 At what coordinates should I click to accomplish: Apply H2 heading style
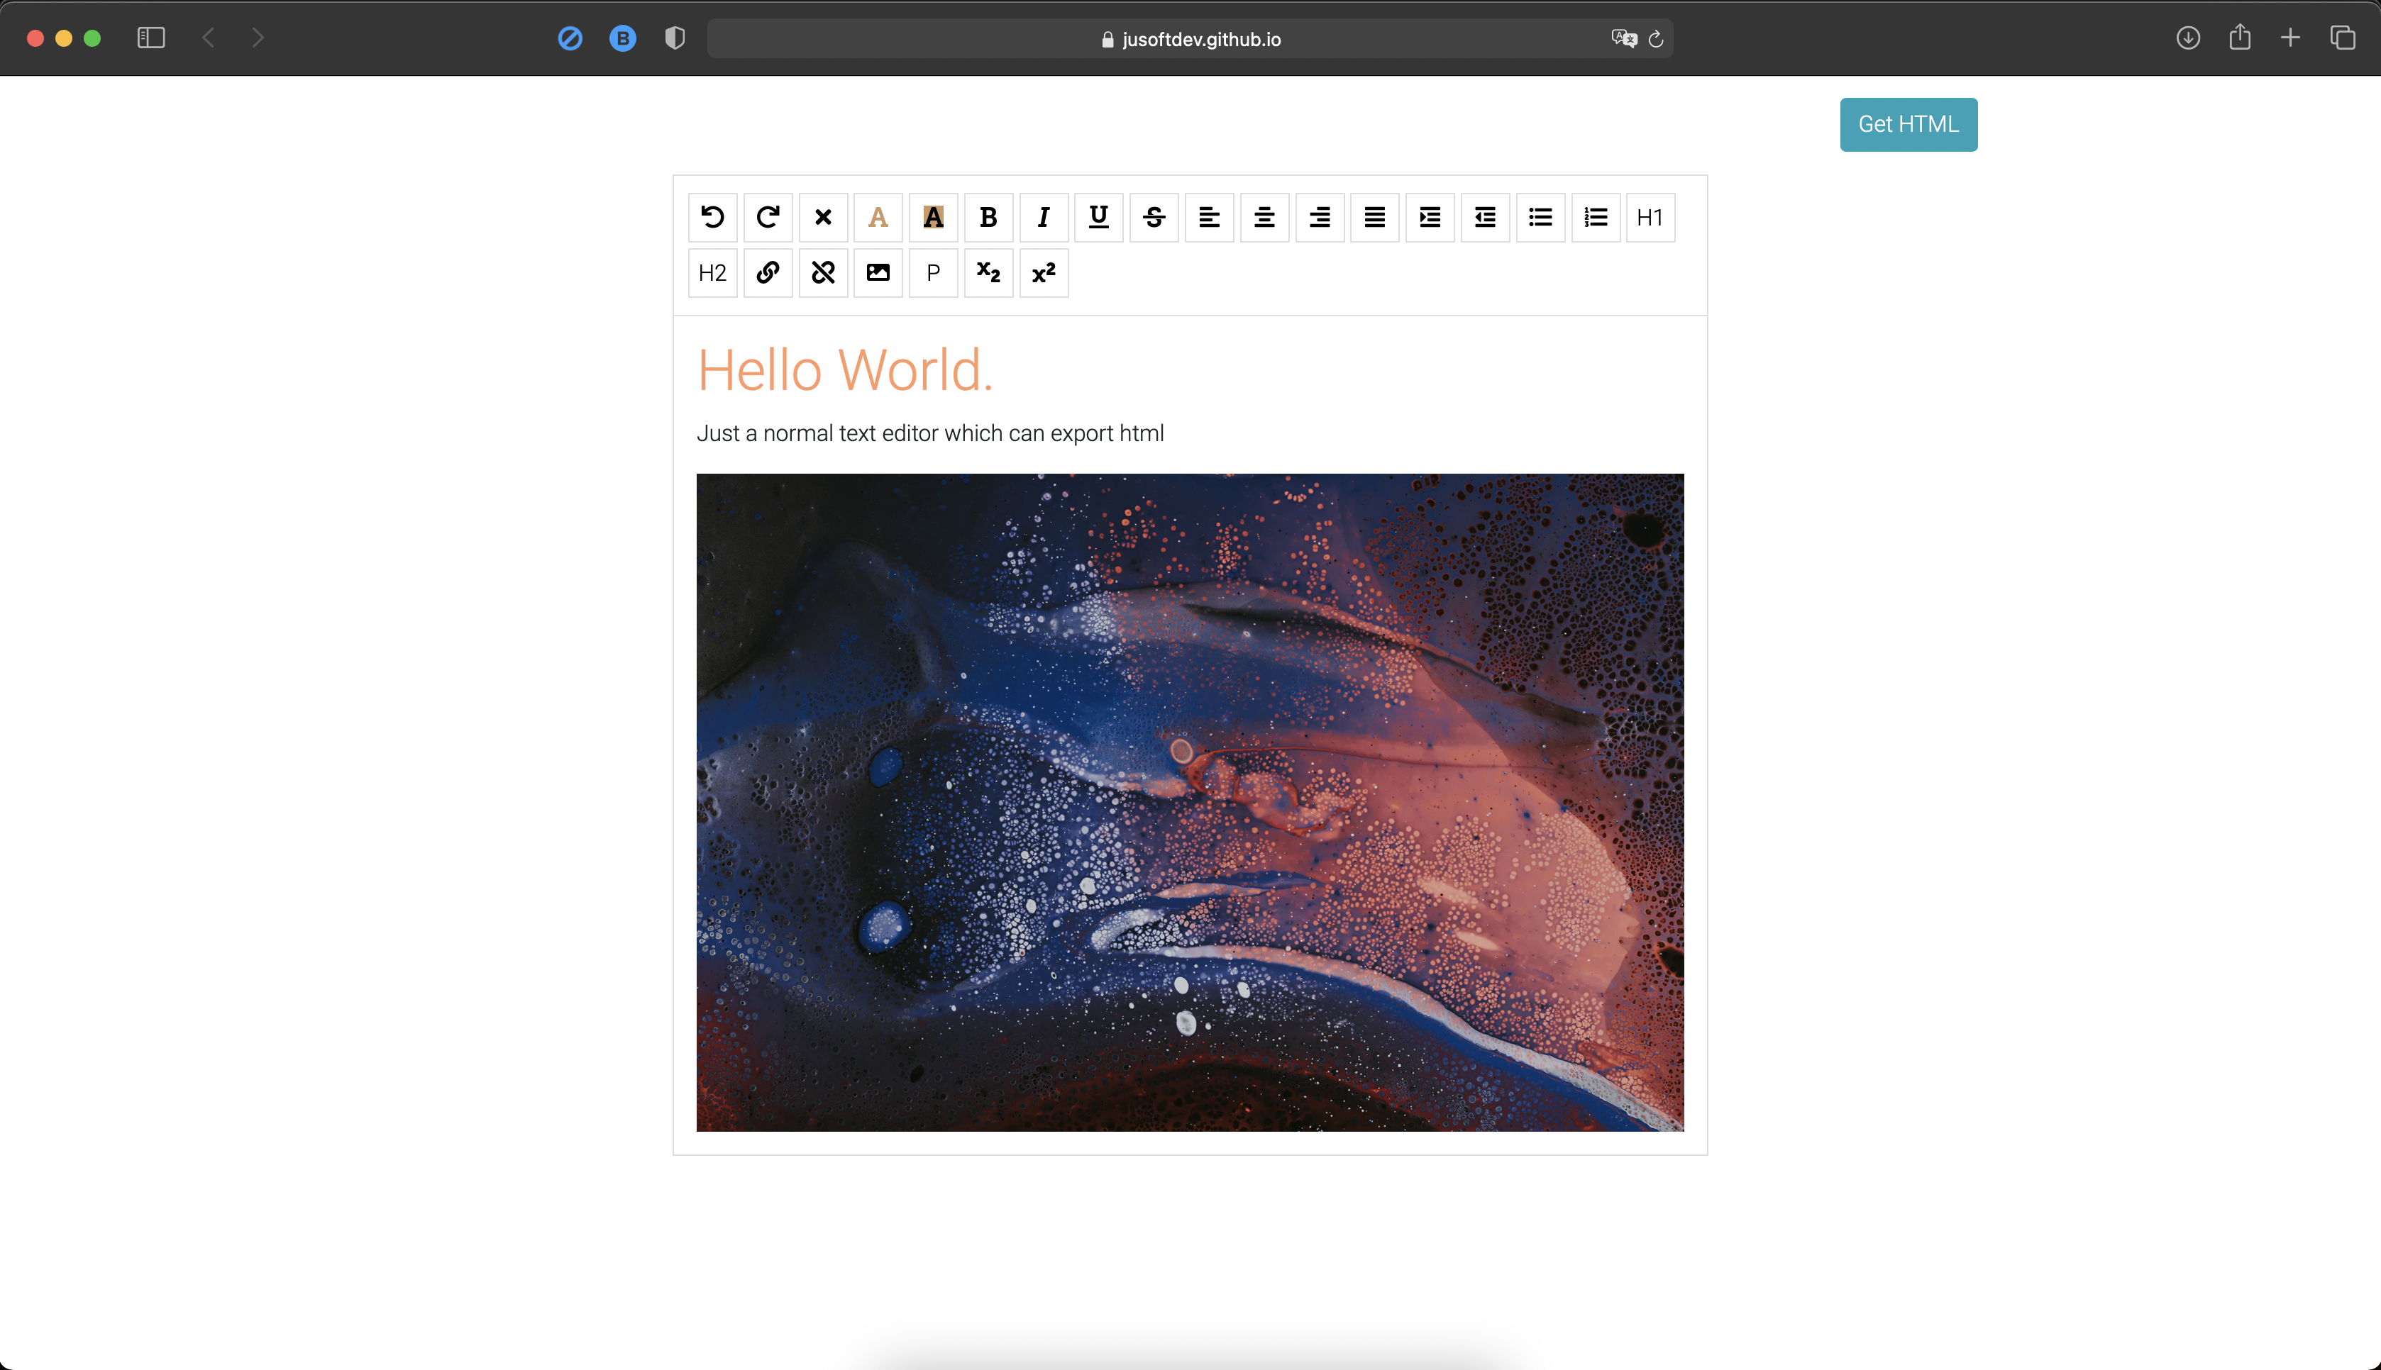point(712,273)
